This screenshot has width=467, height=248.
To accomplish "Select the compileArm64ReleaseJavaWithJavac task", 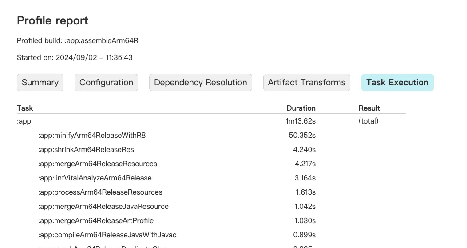I will pos(107,235).
